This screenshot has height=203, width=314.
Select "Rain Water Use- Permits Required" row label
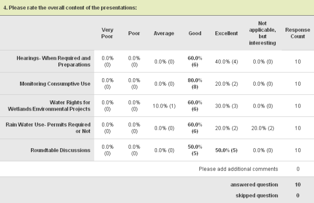[x=48, y=128]
